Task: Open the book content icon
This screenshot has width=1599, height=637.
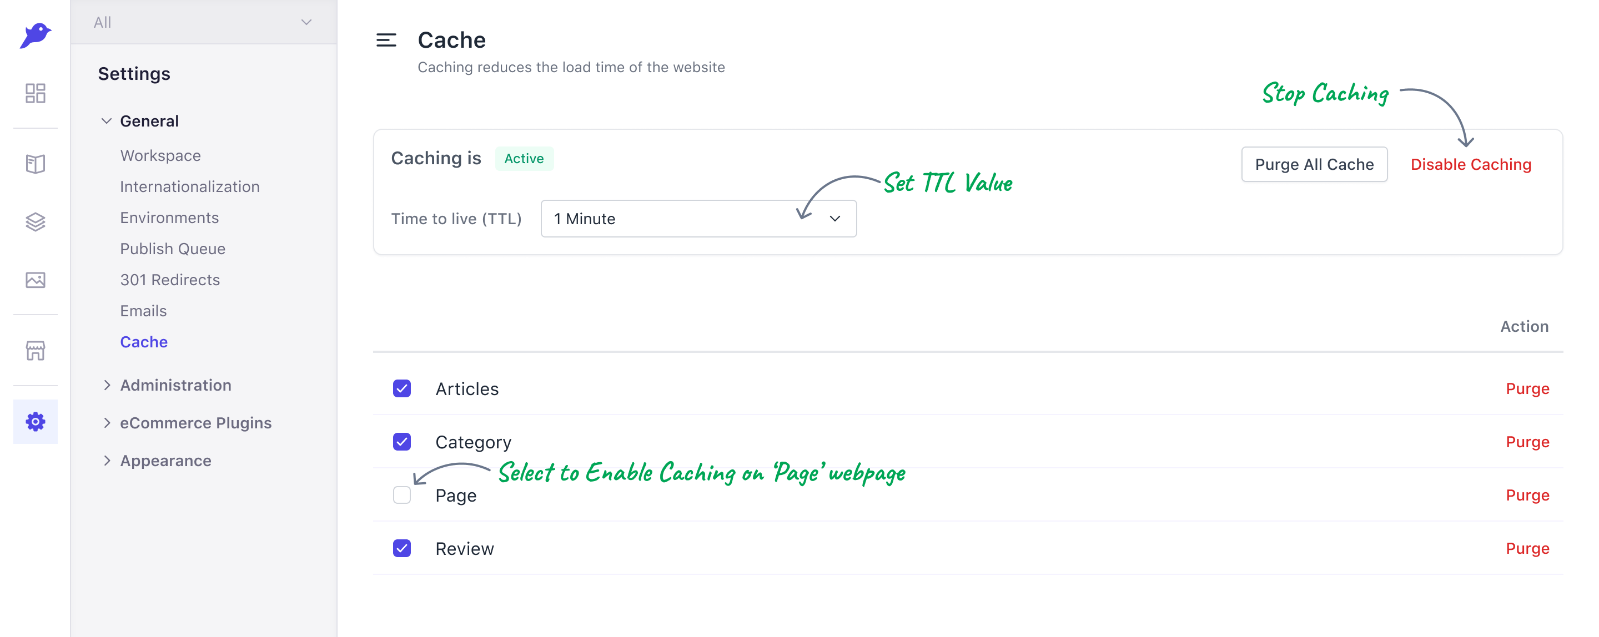Action: click(x=36, y=164)
